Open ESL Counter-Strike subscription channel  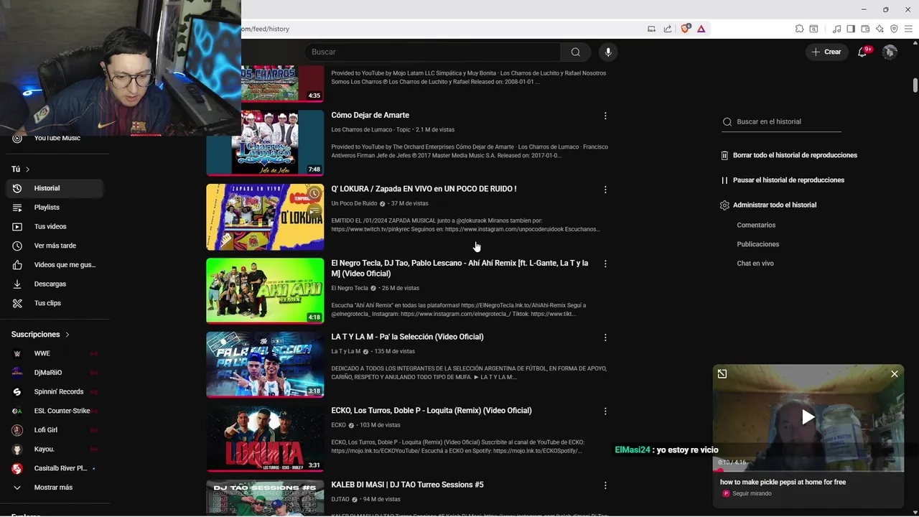pyautogui.click(x=55, y=411)
